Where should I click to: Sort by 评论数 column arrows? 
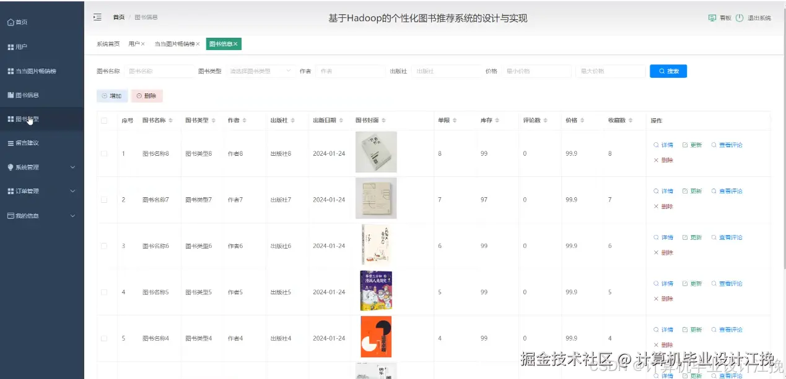click(x=546, y=121)
